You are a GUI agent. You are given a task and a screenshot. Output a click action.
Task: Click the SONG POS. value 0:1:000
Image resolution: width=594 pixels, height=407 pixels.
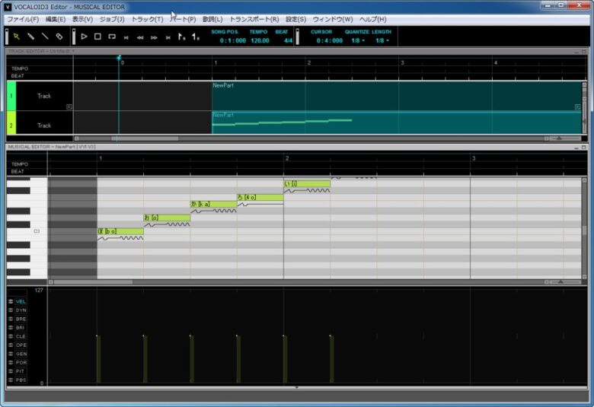pyautogui.click(x=232, y=40)
